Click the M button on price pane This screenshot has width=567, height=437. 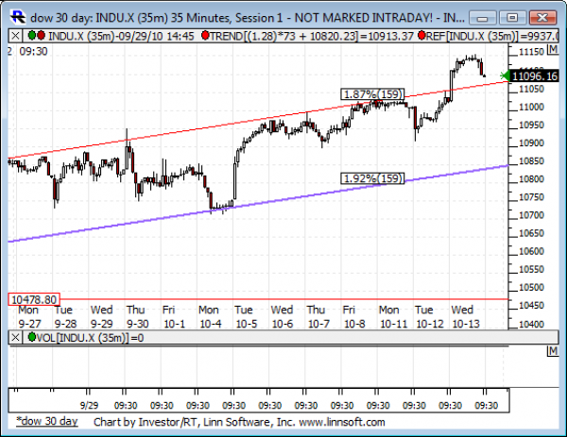point(553,49)
